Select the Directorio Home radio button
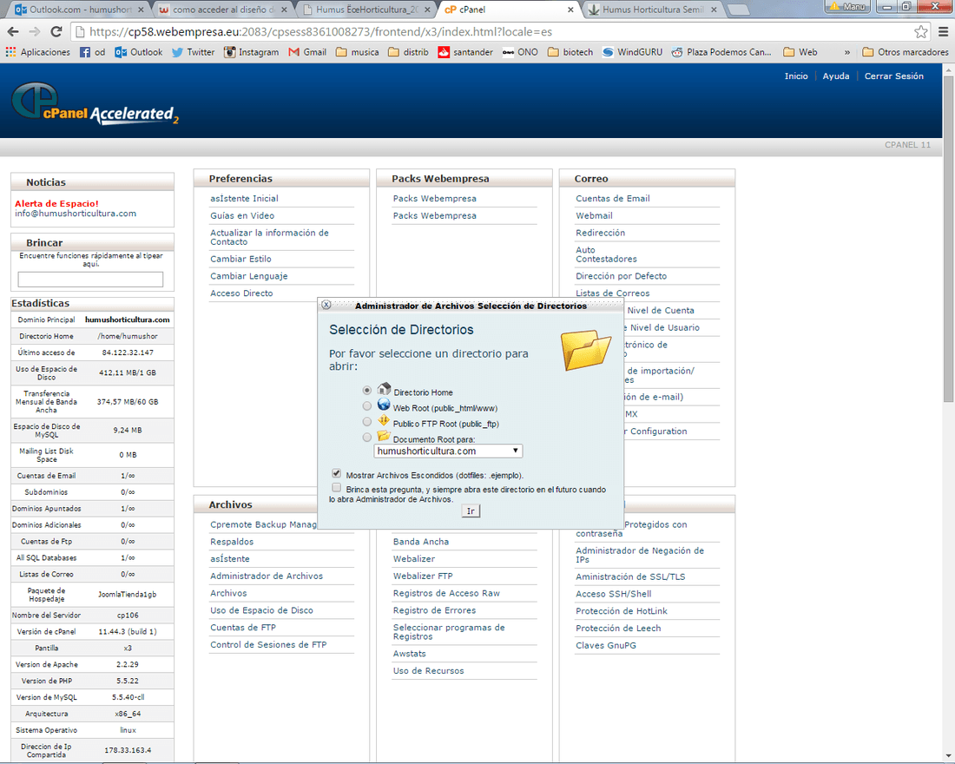This screenshot has height=764, width=955. tap(366, 390)
